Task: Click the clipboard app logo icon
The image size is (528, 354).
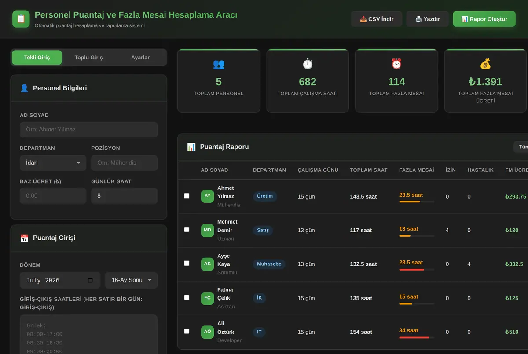Action: coord(21,19)
